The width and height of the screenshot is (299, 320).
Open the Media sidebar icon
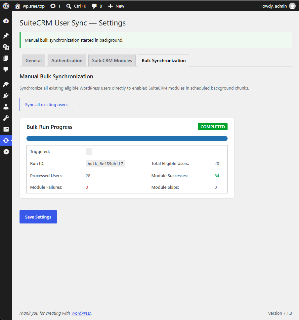pos(6,47)
